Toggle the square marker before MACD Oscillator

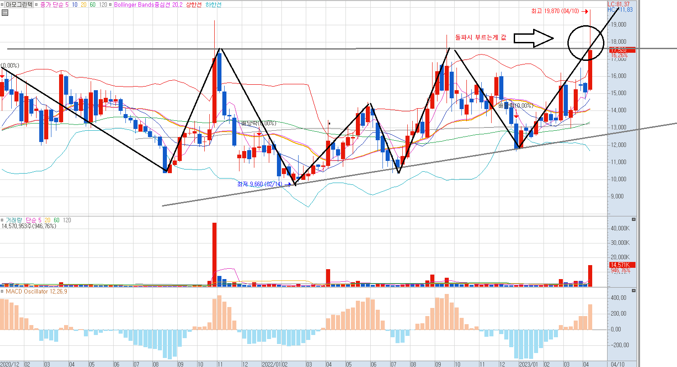click(2, 291)
